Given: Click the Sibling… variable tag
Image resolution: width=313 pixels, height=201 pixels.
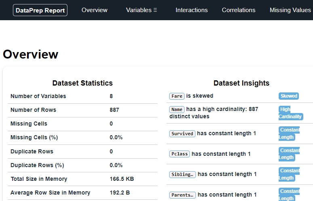Looking at the screenshot, I should [183, 174].
